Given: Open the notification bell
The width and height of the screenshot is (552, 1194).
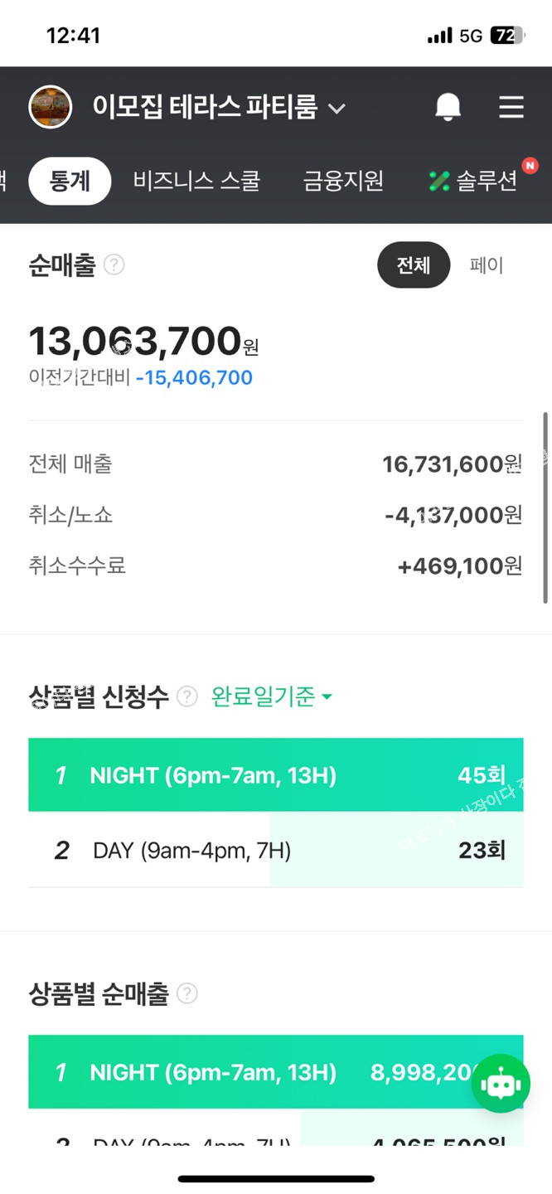Looking at the screenshot, I should (448, 107).
